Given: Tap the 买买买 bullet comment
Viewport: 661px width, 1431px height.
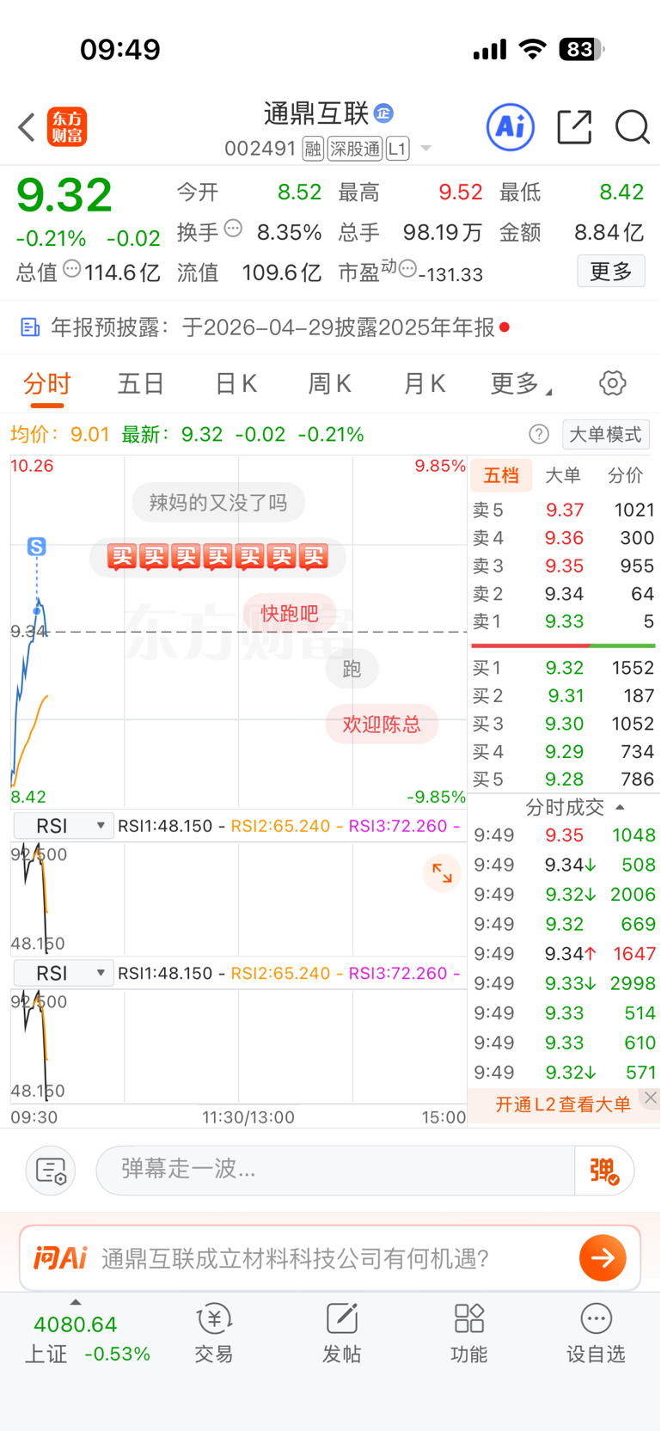Looking at the screenshot, I should (217, 557).
